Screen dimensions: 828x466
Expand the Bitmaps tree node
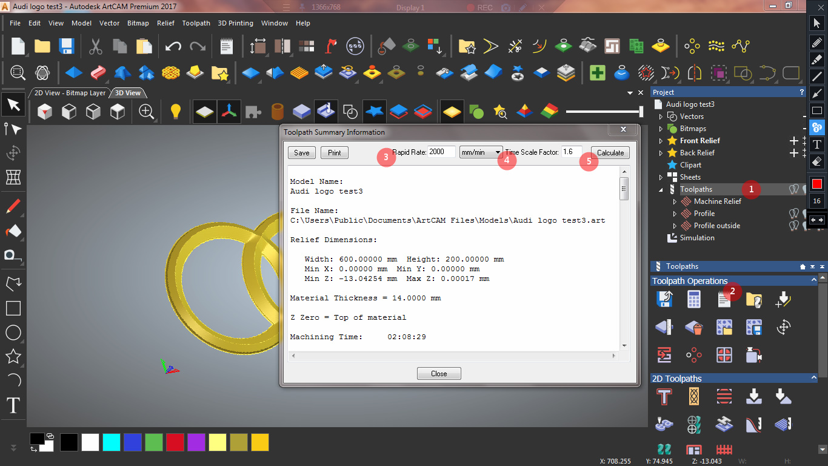point(661,129)
